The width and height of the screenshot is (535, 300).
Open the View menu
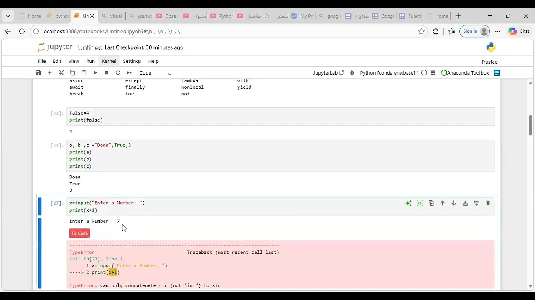[74, 61]
